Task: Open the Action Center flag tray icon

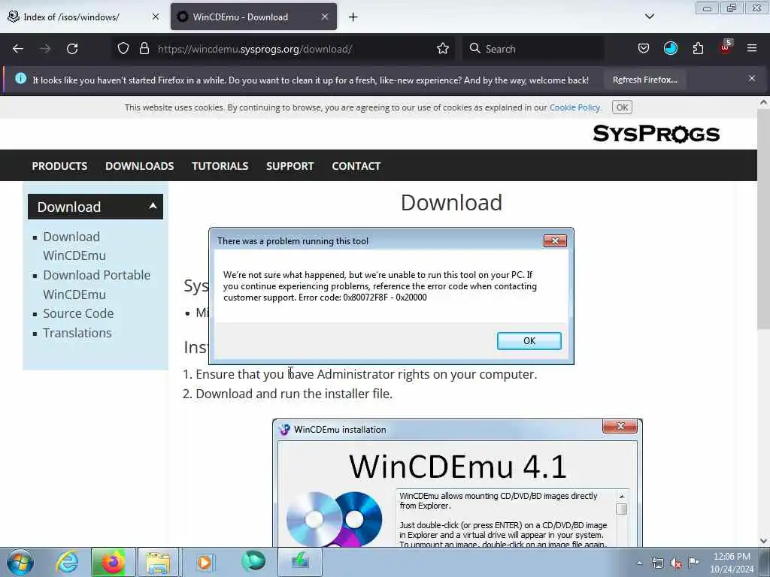Action: tap(693, 562)
